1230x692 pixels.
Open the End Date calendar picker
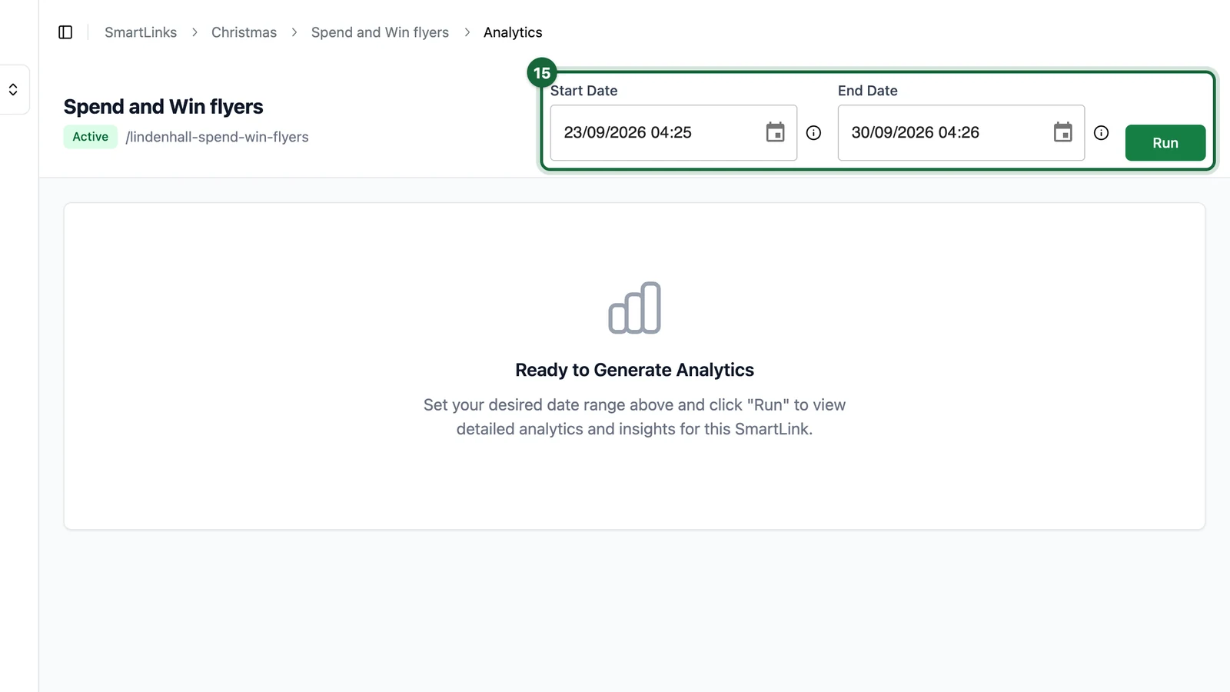(x=1062, y=132)
